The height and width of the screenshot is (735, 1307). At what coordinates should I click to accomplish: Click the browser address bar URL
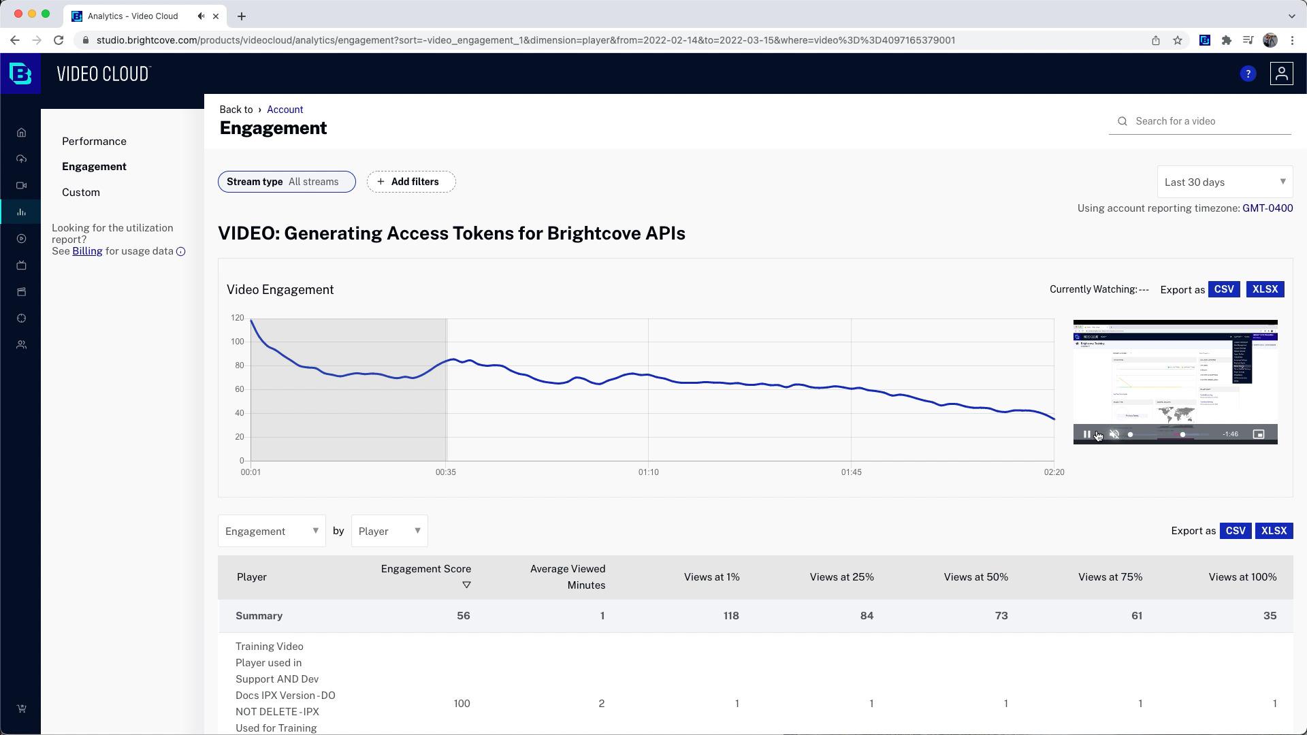(x=526, y=40)
